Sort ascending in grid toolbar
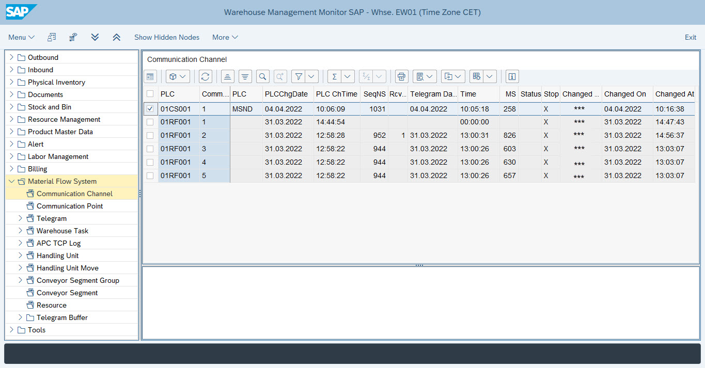Viewport: 705px width, 368px height. tap(228, 76)
